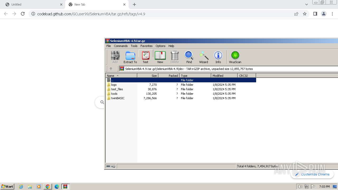Click the twinBASIC folder icon
338x190 pixels.
pyautogui.click(x=109, y=98)
